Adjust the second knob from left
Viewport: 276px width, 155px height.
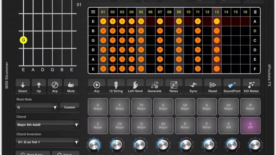coord(116,145)
